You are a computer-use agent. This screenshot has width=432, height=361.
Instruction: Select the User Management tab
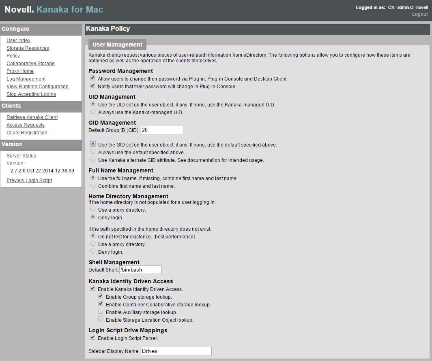[117, 45]
